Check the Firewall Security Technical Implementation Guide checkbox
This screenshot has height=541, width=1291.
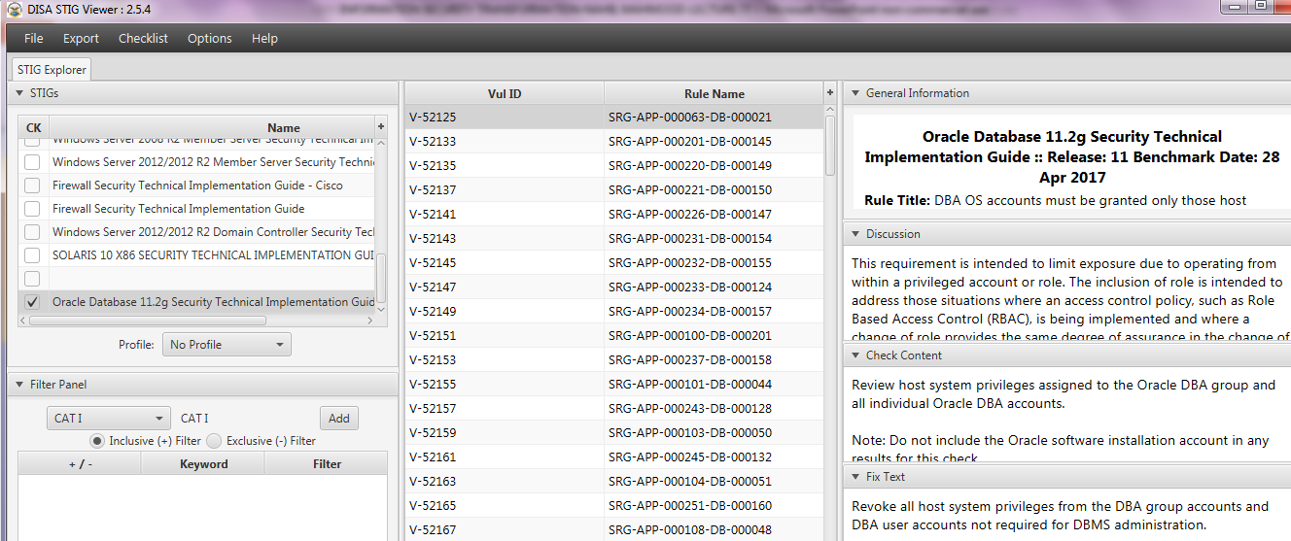[32, 209]
